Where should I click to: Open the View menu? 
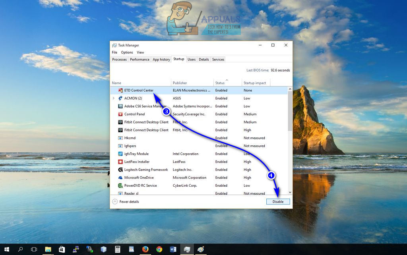140,52
